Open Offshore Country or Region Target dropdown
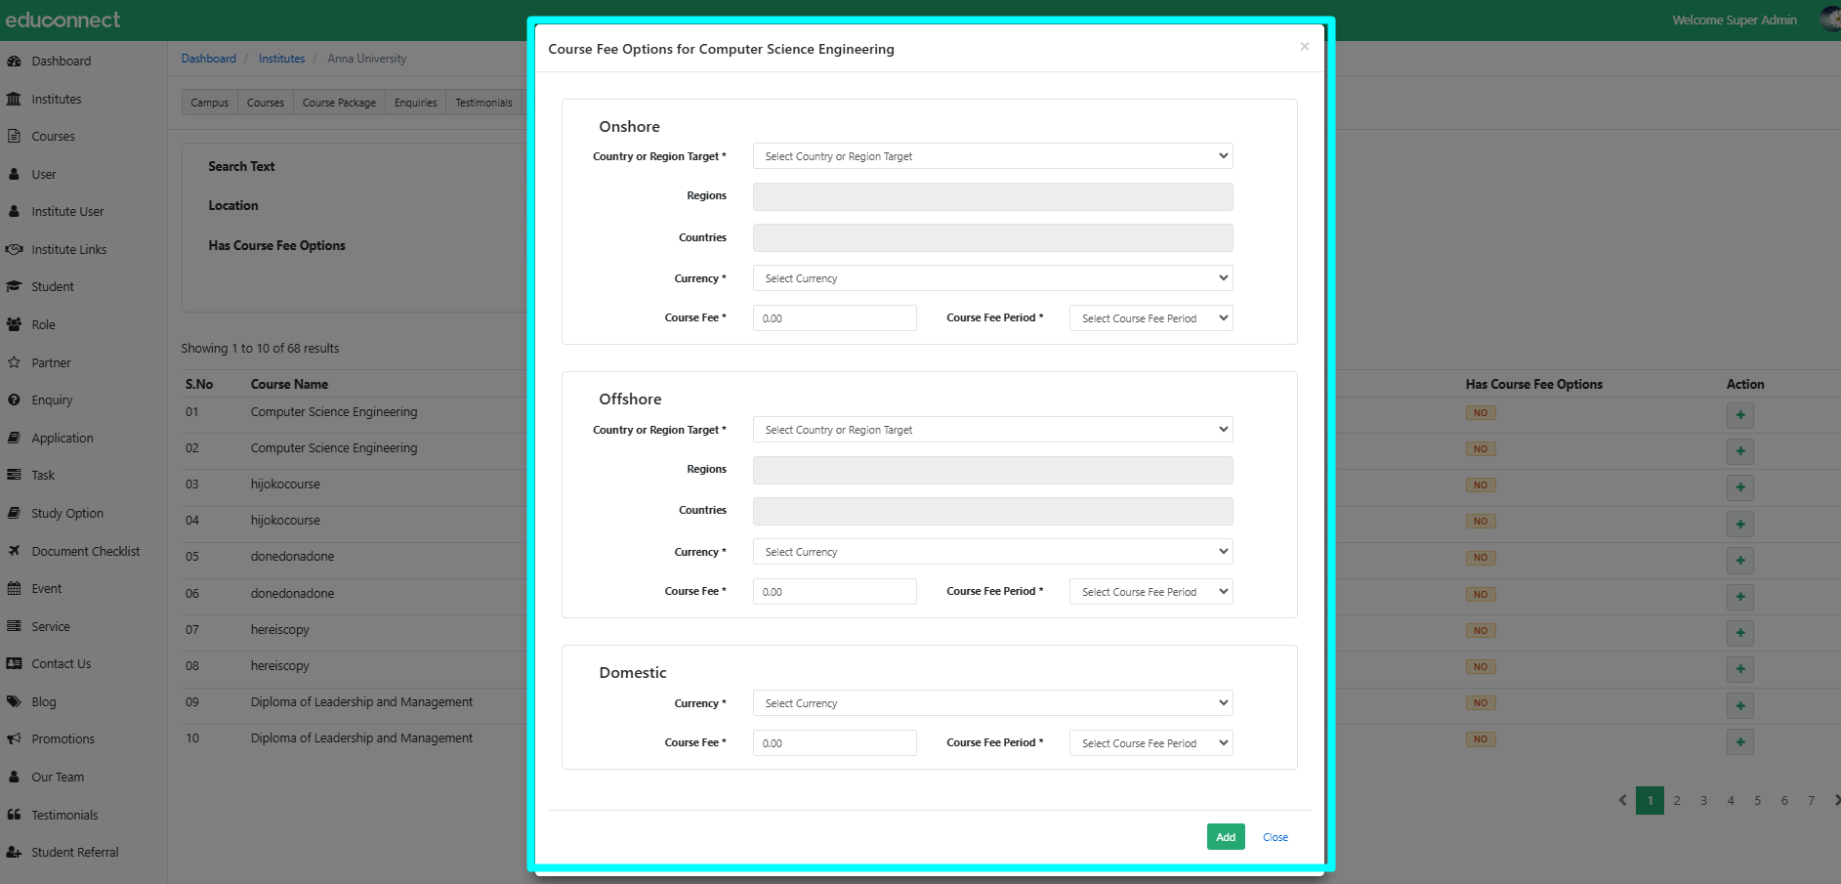This screenshot has width=1841, height=884. pos(992,430)
